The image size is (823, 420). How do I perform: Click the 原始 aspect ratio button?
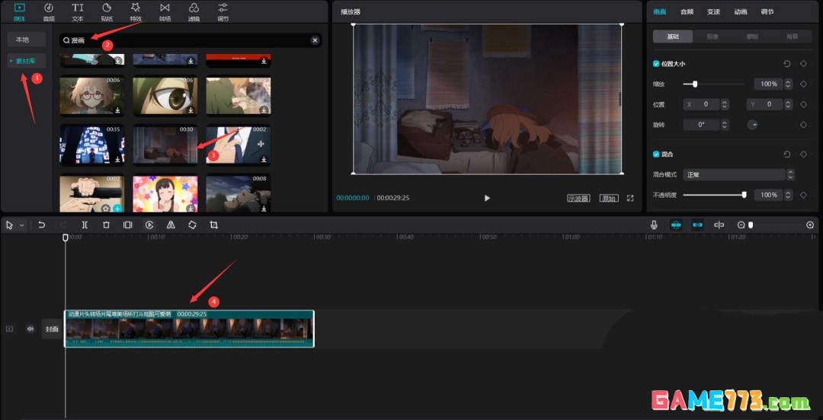[x=609, y=198]
